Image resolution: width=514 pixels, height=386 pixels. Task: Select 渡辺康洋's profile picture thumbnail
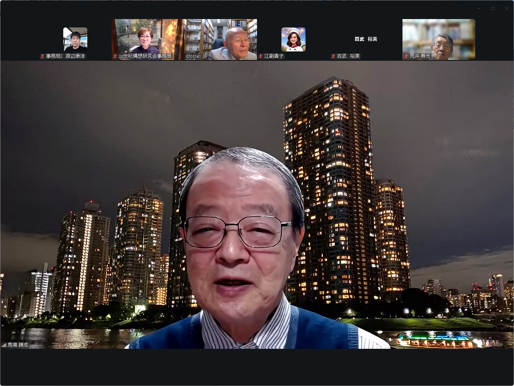click(75, 39)
